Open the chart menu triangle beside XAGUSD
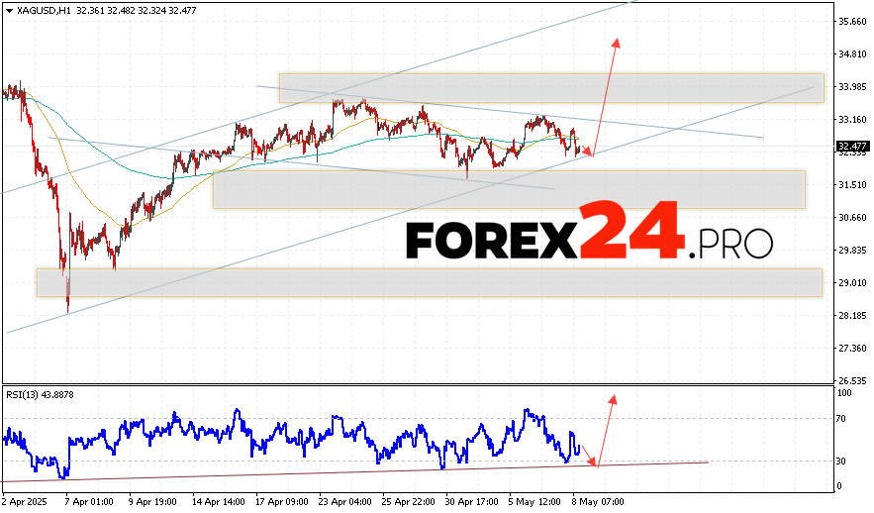Viewport: 874px width, 513px height. (x=9, y=11)
